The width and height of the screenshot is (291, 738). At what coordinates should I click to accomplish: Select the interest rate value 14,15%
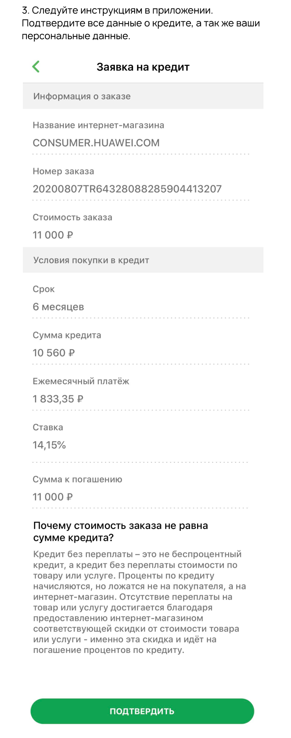49,445
